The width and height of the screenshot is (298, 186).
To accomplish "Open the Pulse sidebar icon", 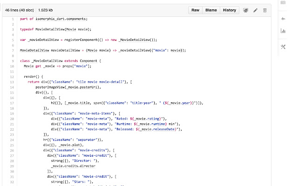I will coord(283,19).
